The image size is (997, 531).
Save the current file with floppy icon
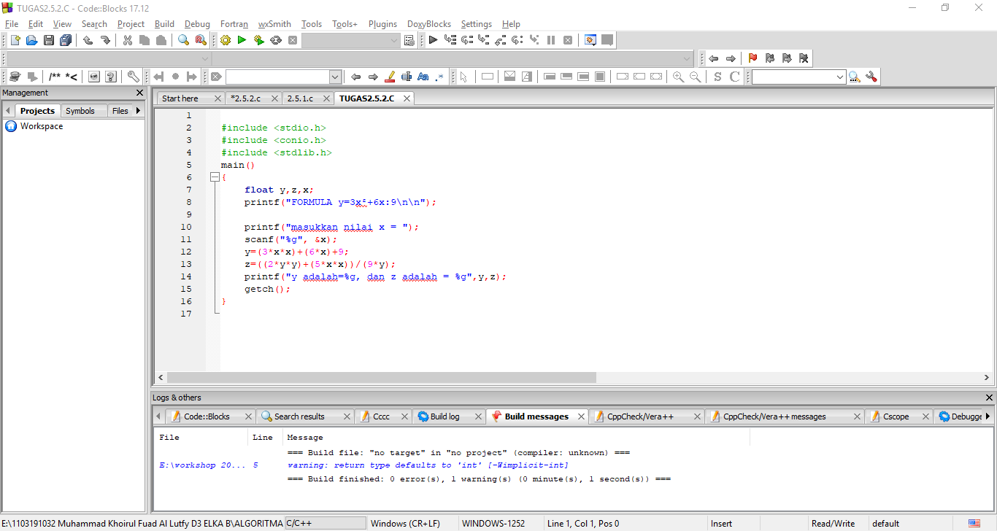[x=49, y=40]
